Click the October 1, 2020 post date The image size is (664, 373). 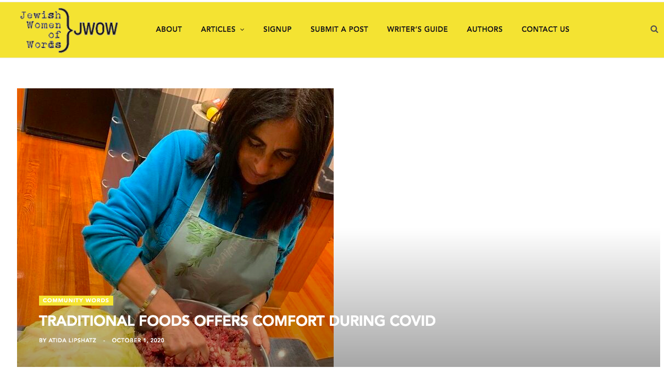138,341
